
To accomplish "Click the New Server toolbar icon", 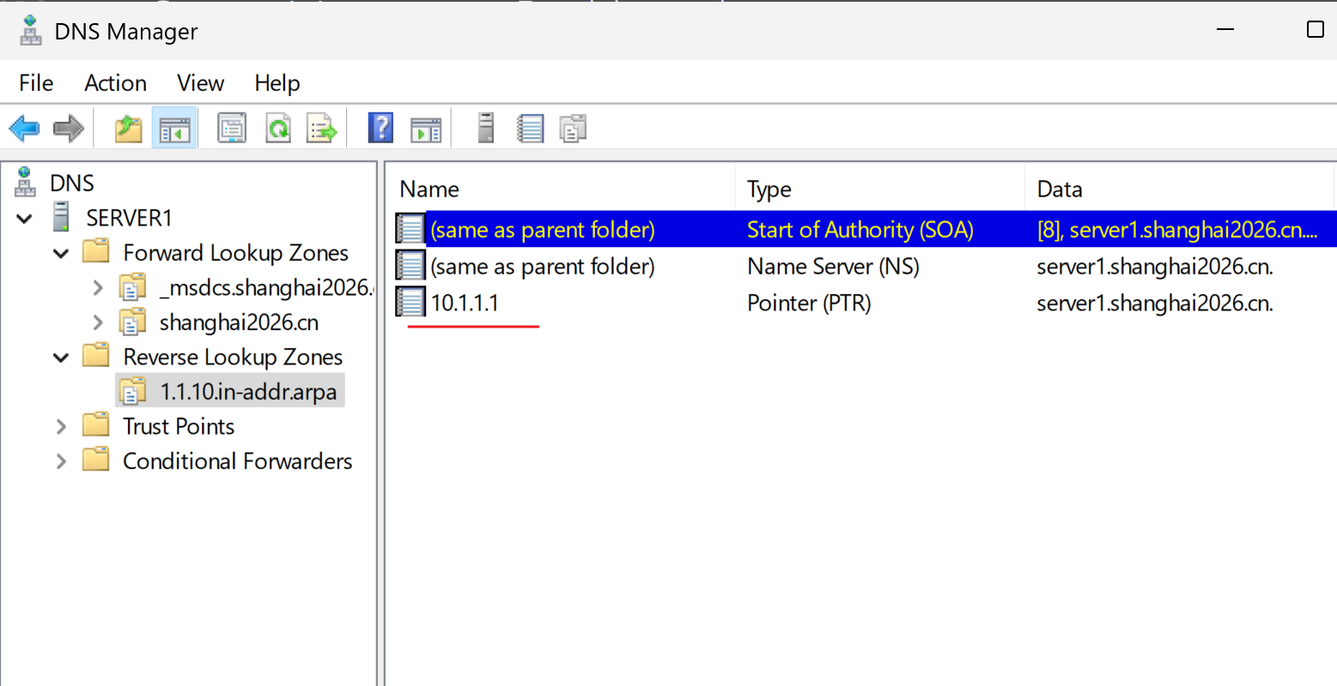I will click(486, 129).
